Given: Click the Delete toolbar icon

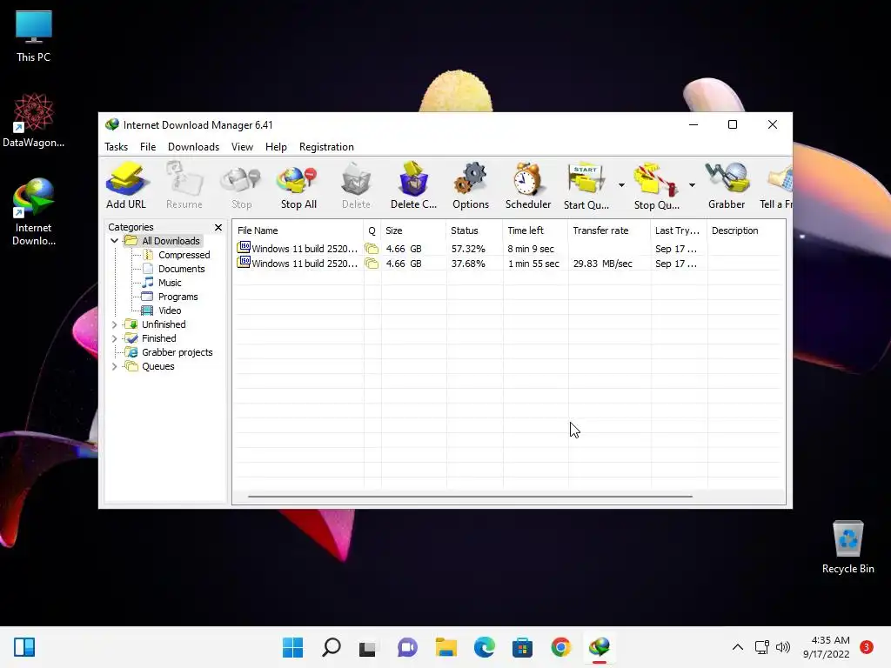Looking at the screenshot, I should [356, 186].
